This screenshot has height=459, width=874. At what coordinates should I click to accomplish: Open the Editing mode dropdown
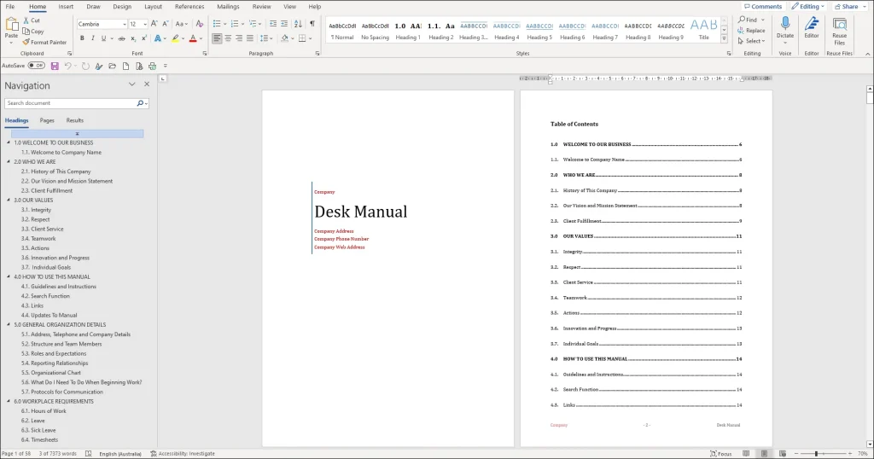pos(807,6)
